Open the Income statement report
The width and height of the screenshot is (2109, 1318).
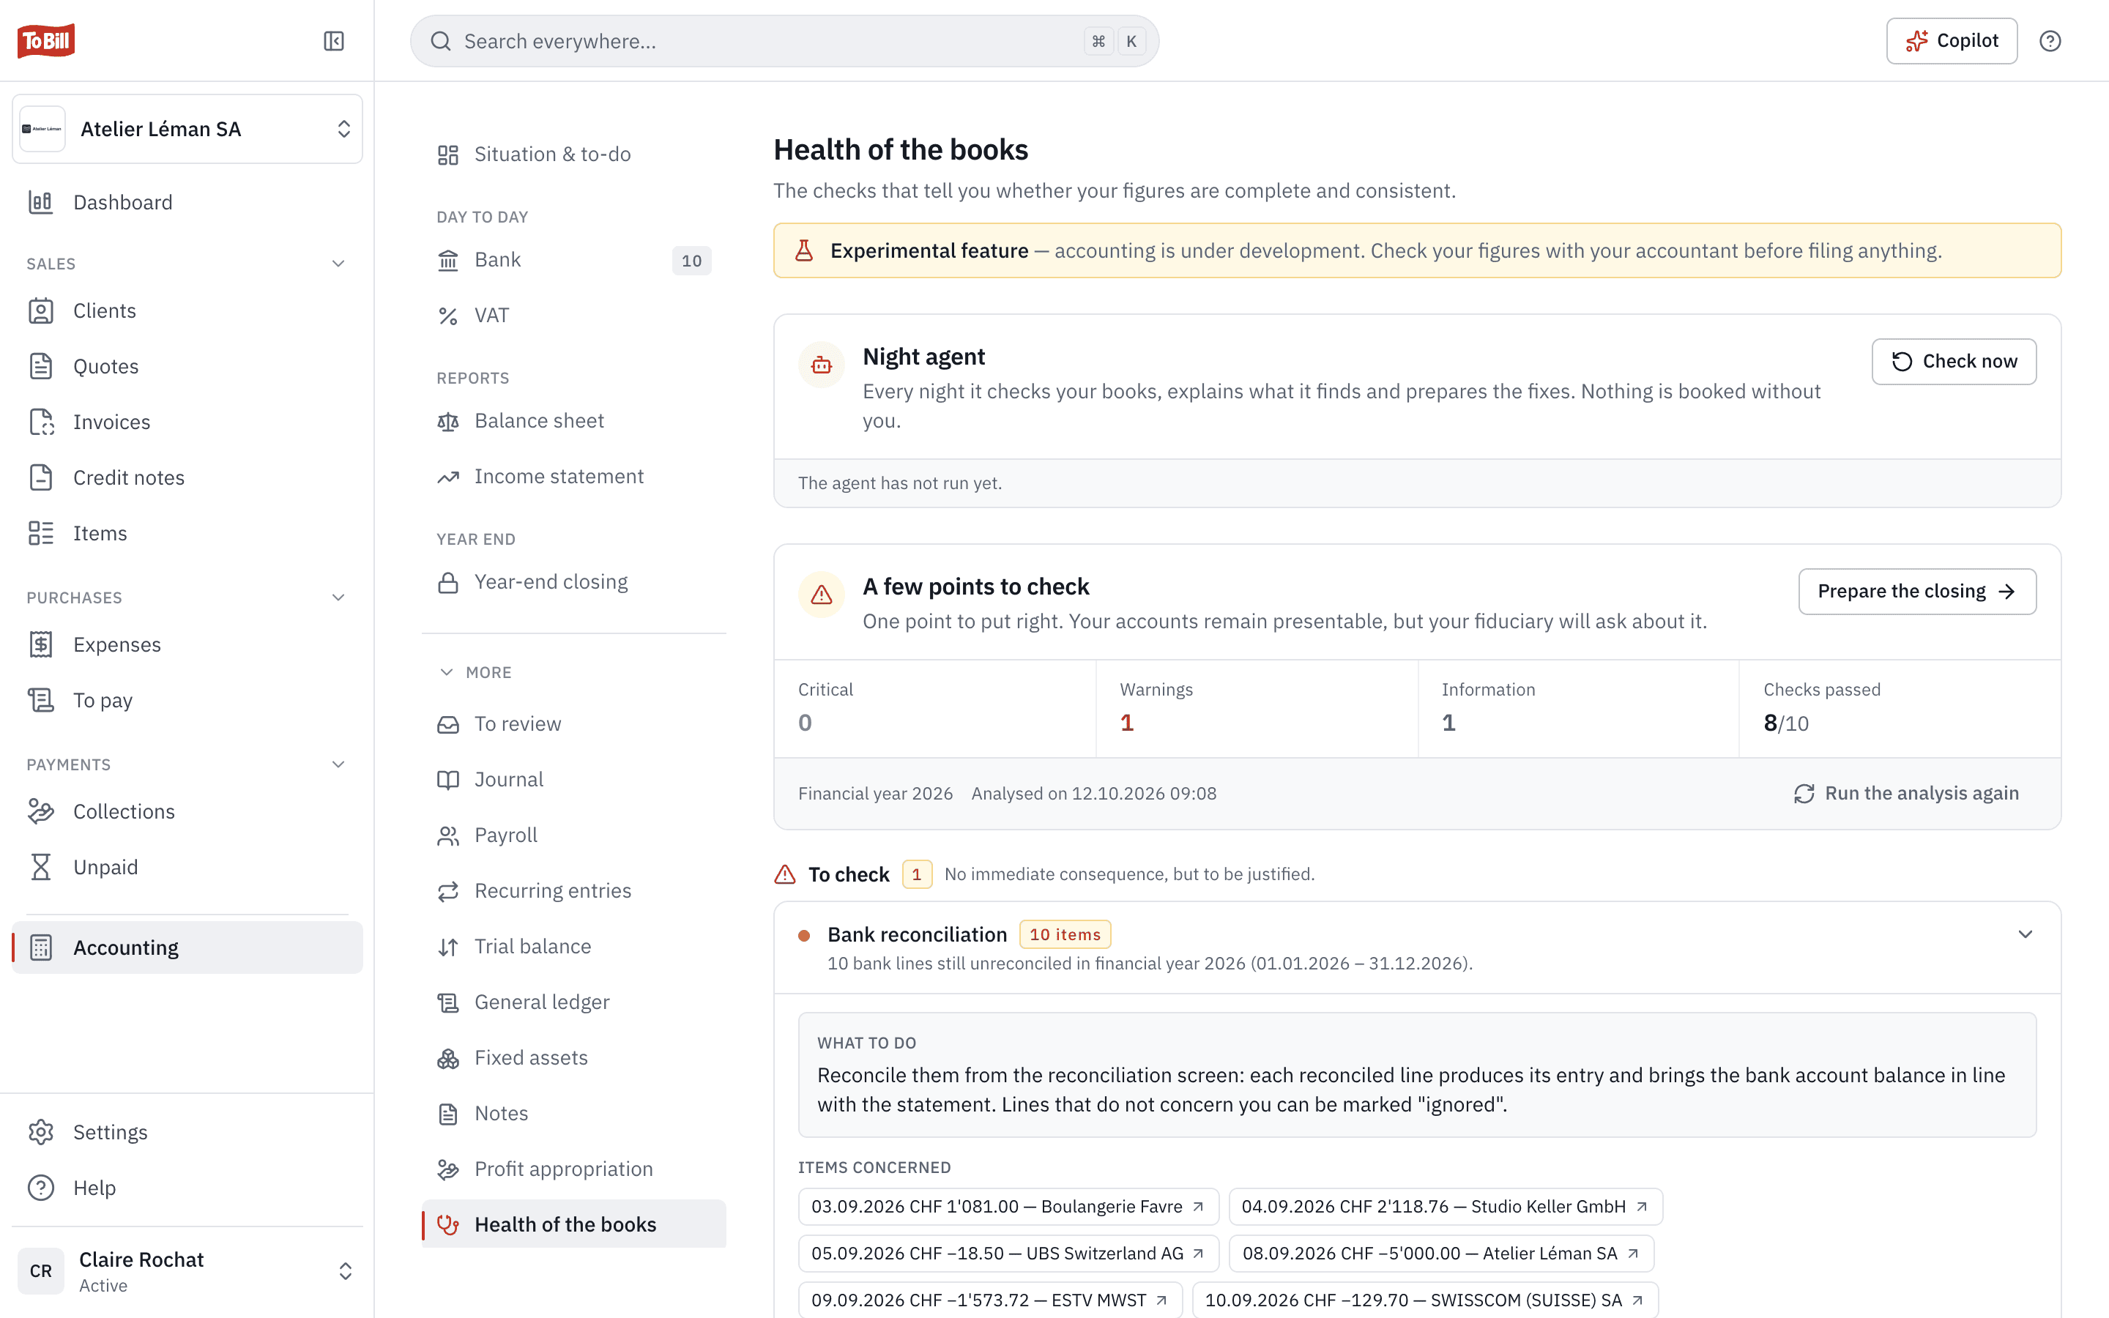(573, 477)
